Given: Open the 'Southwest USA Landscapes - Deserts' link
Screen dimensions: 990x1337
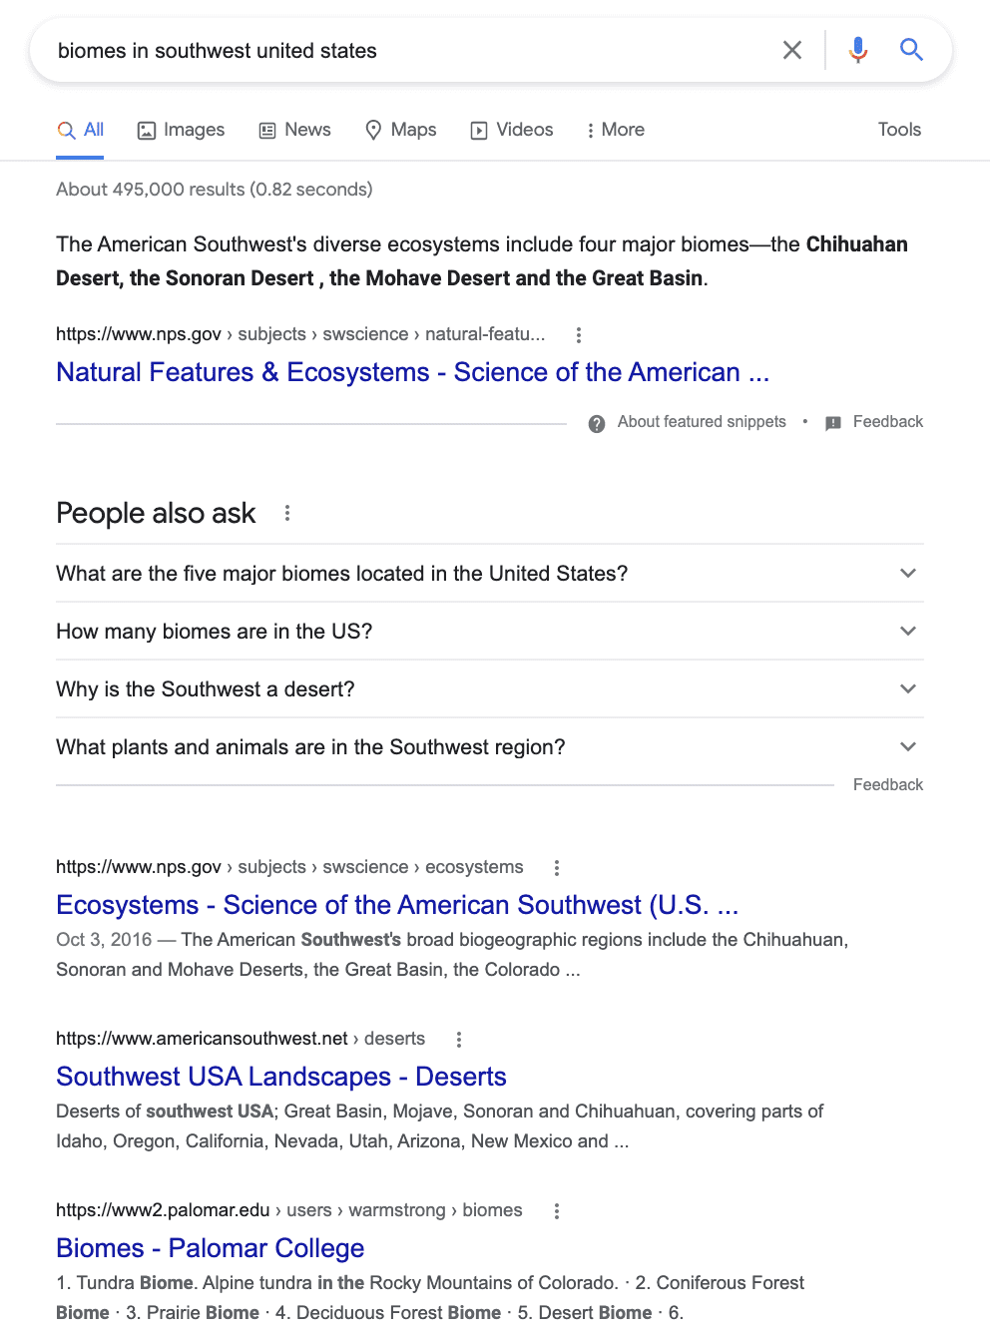Looking at the screenshot, I should 281,1077.
